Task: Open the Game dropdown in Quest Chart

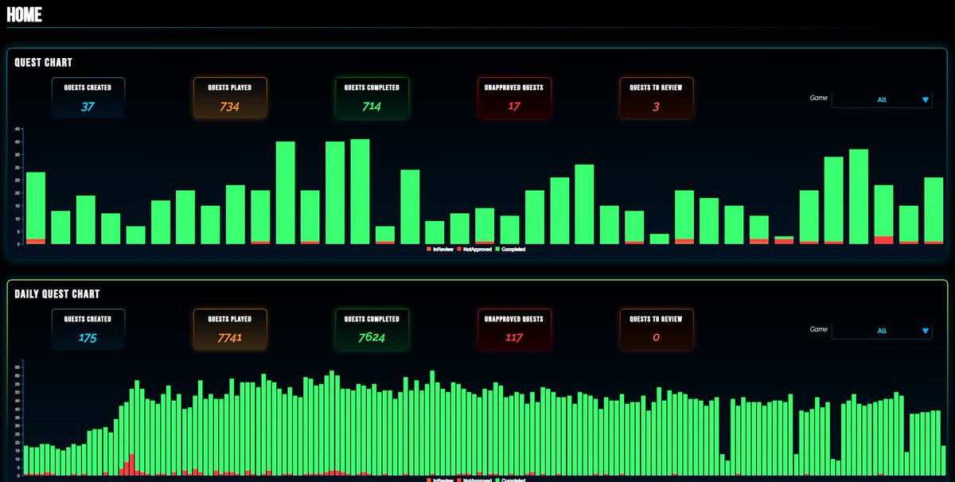Action: click(x=882, y=99)
